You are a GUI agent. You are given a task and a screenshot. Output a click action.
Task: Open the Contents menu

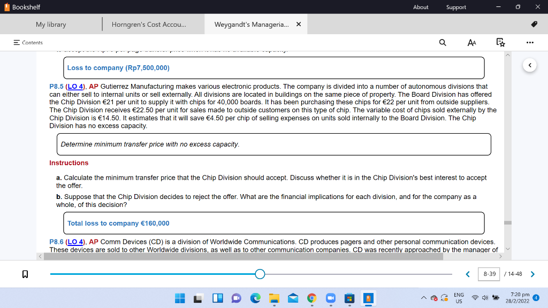click(28, 43)
